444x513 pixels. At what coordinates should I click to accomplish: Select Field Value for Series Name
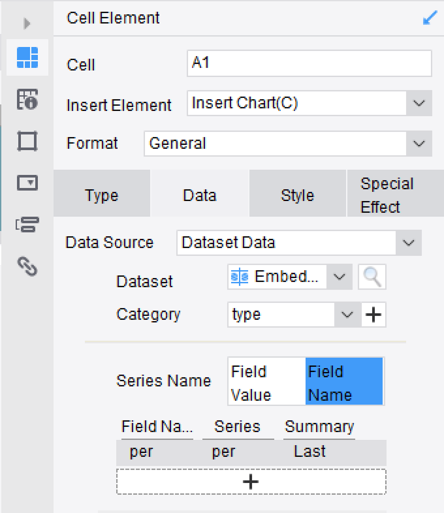pos(266,381)
